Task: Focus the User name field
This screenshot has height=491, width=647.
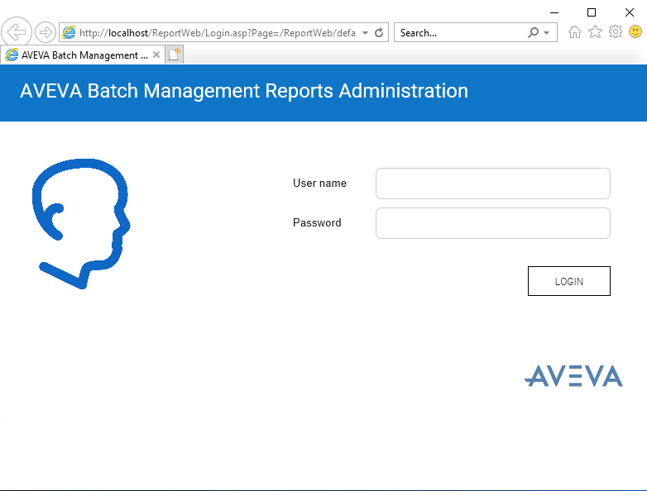Action: (492, 184)
